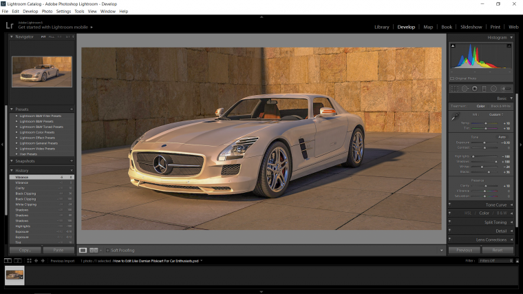523x294 pixels.
Task: Collapse the History panel
Action: tap(12, 170)
